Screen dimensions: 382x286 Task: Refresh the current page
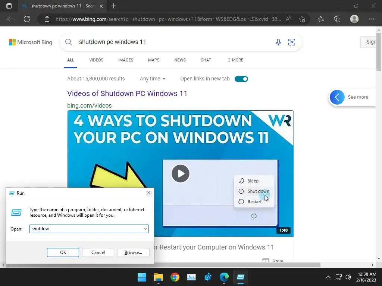pyautogui.click(x=27, y=19)
